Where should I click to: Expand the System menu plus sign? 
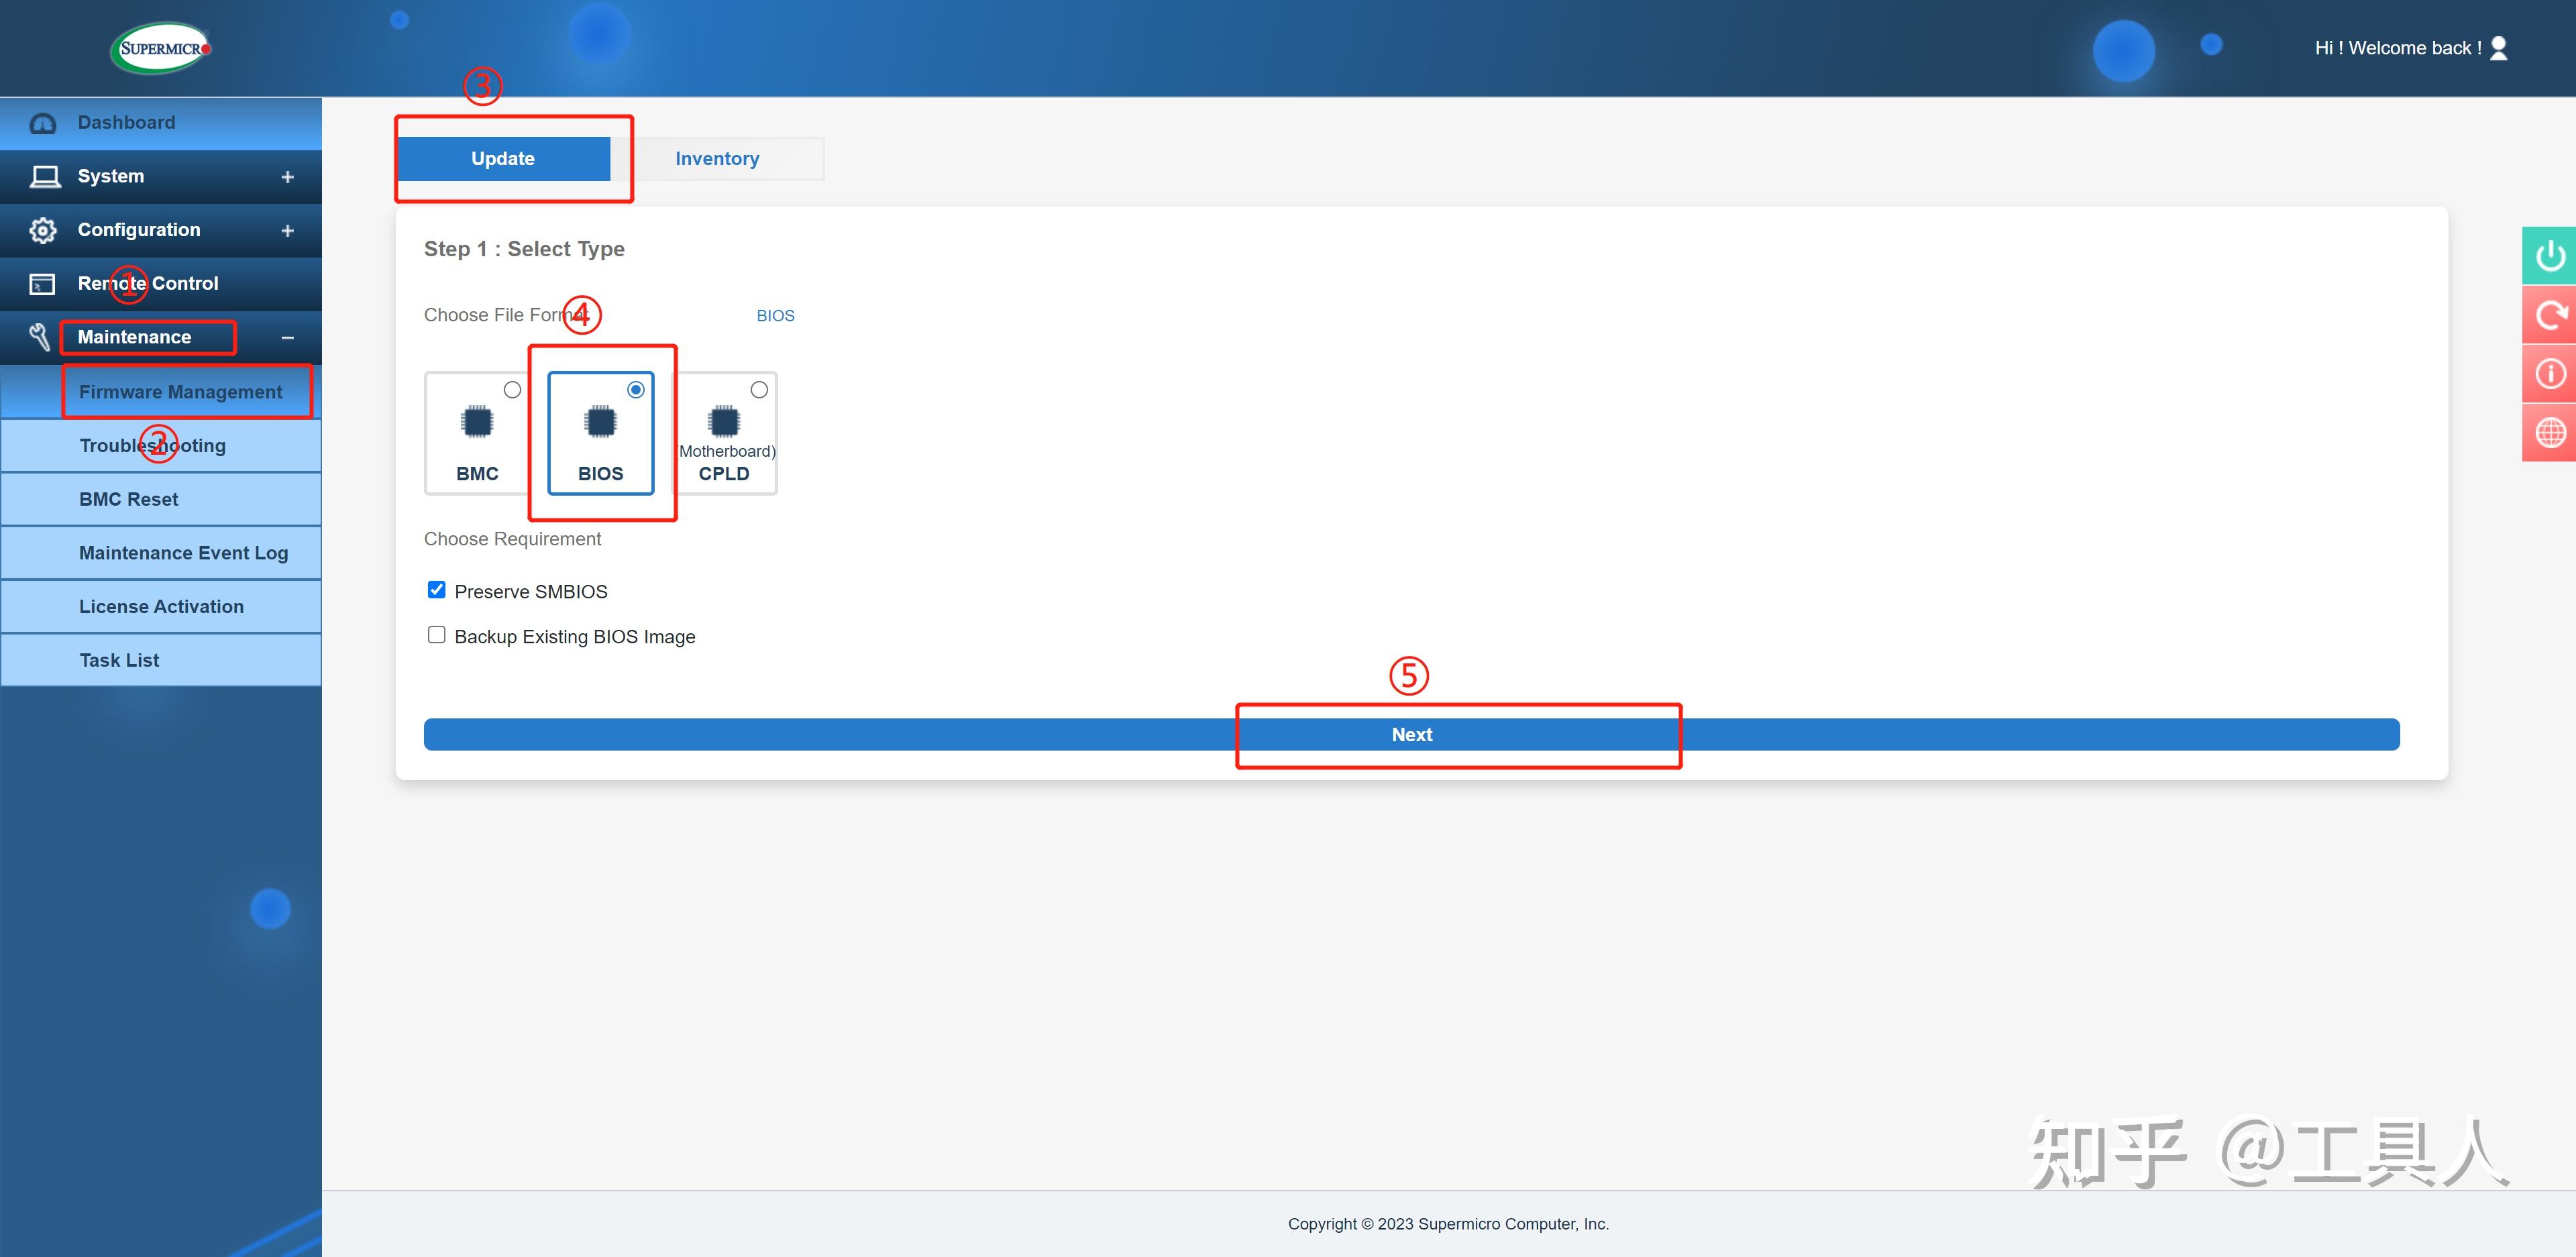288,177
